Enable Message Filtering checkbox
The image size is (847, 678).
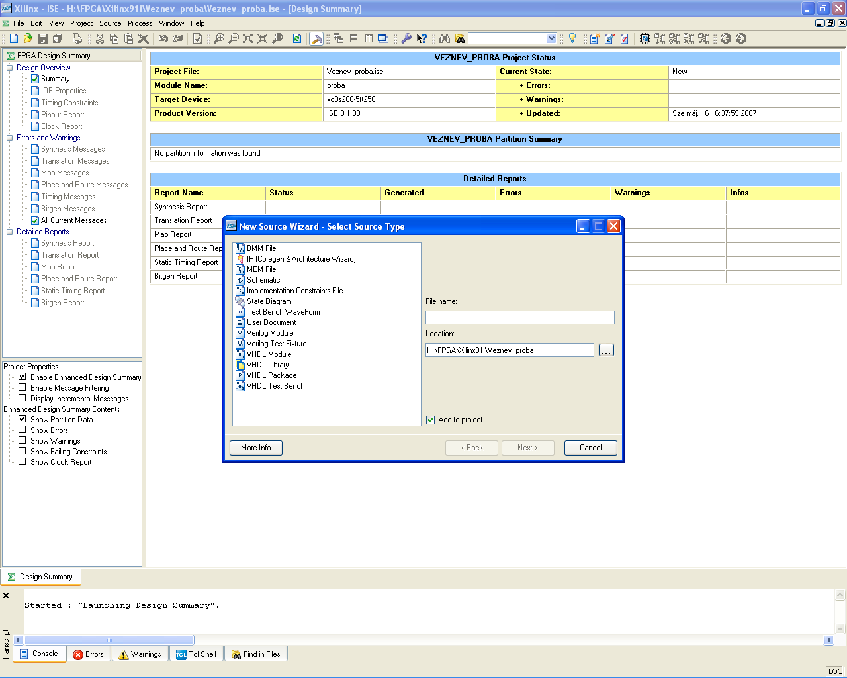click(22, 387)
